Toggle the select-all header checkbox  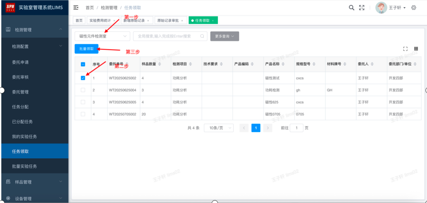(83, 64)
